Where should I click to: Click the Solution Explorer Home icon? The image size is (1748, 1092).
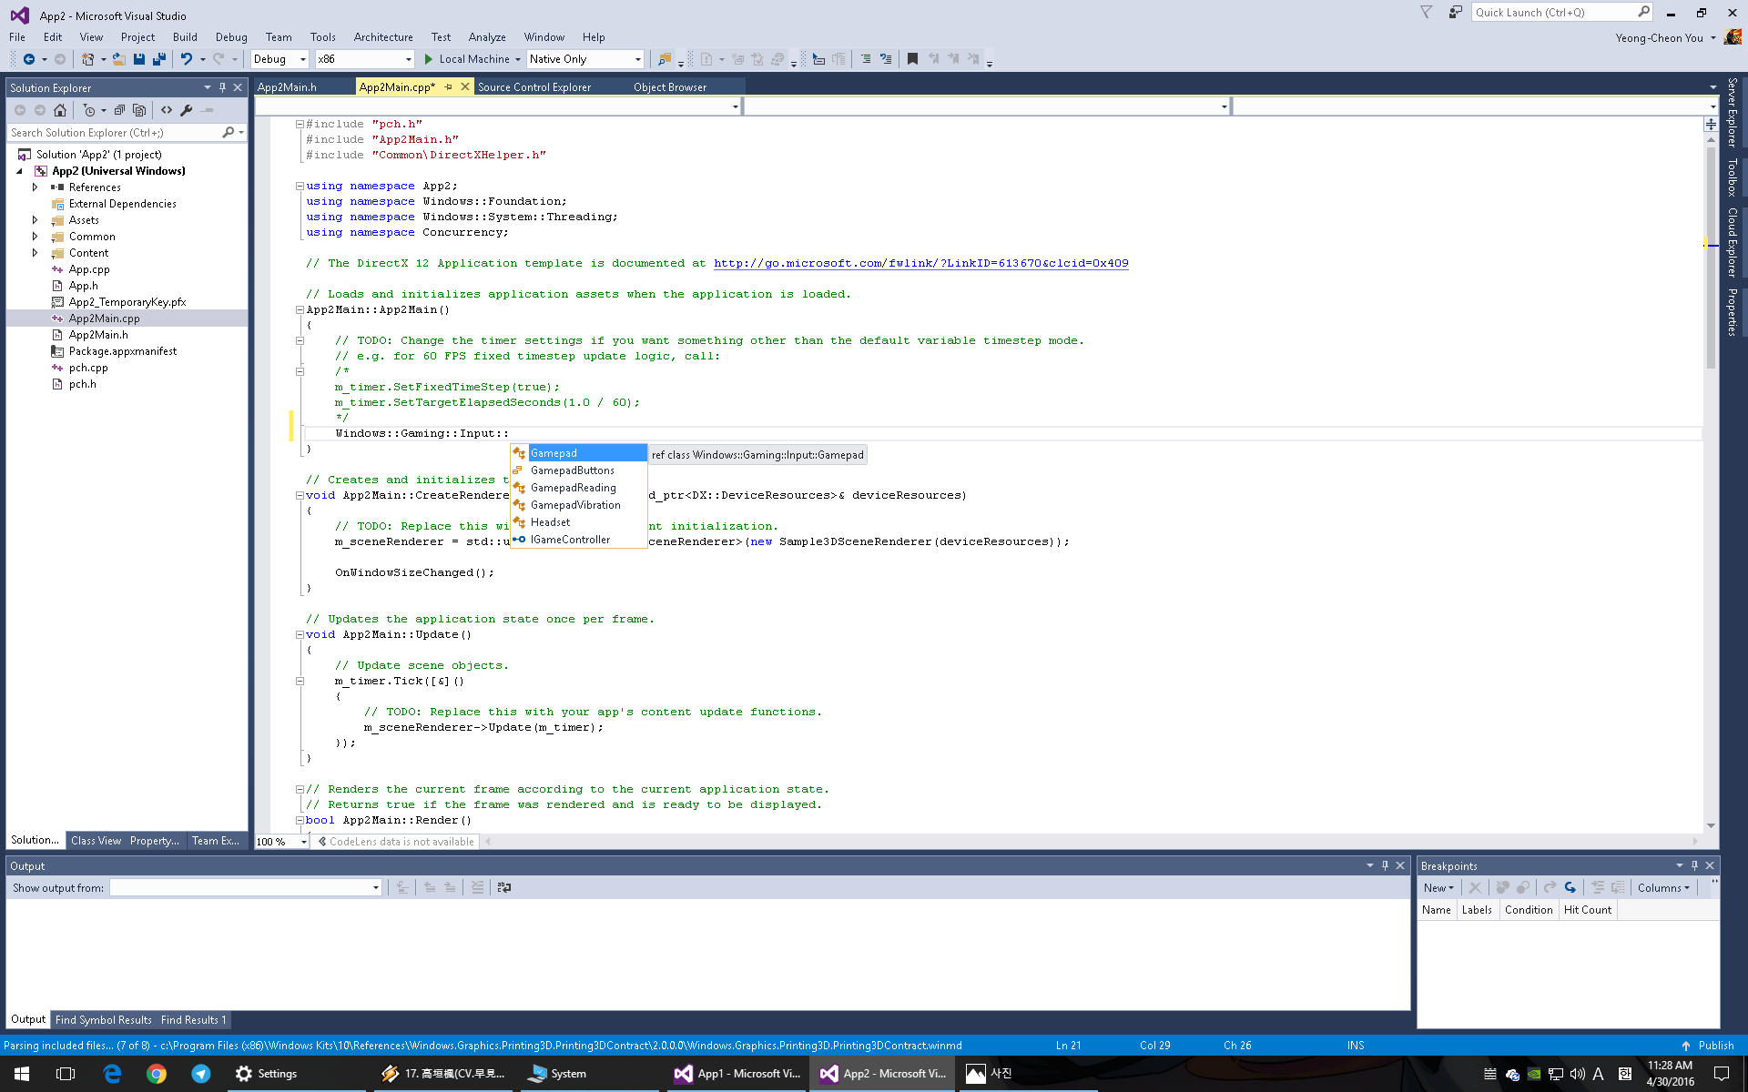(60, 110)
